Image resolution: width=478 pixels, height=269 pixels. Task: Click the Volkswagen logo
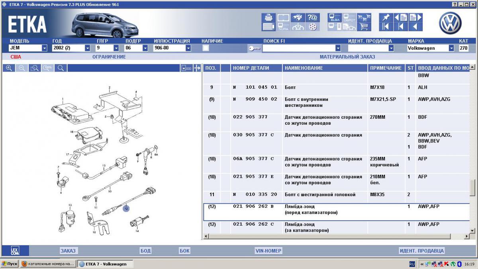[x=450, y=23]
